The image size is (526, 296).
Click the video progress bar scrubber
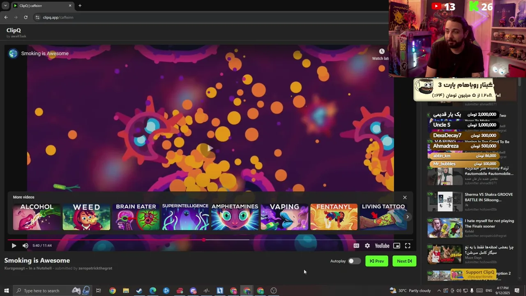[x=204, y=240]
